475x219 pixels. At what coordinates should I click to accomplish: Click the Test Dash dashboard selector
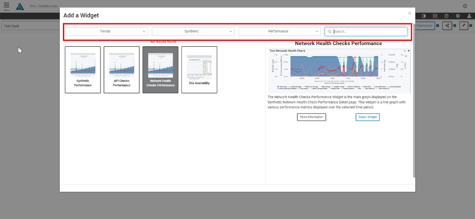pos(30,26)
